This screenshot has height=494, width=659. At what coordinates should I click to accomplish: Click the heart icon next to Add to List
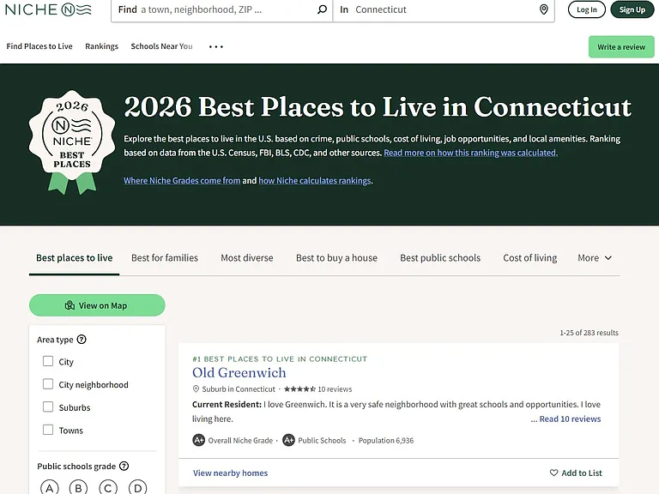point(554,473)
